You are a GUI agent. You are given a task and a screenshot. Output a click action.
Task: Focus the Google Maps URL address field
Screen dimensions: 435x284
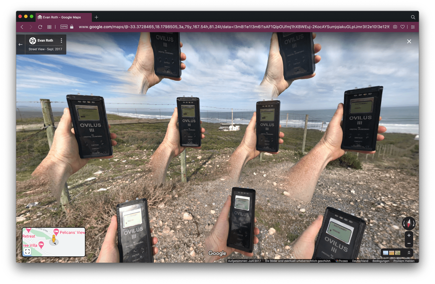click(x=234, y=27)
